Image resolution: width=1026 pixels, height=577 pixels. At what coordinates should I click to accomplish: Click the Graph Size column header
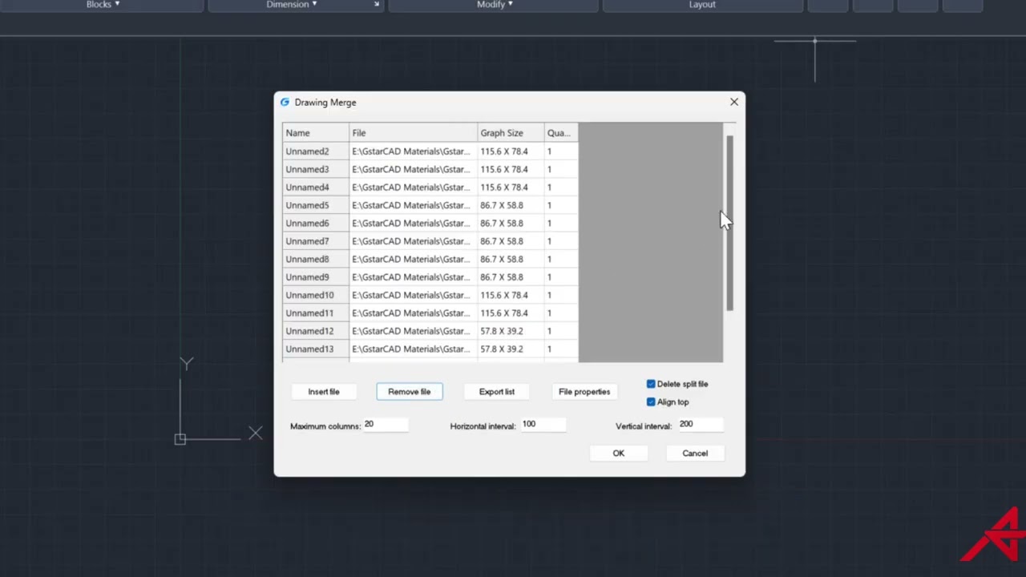pos(511,133)
